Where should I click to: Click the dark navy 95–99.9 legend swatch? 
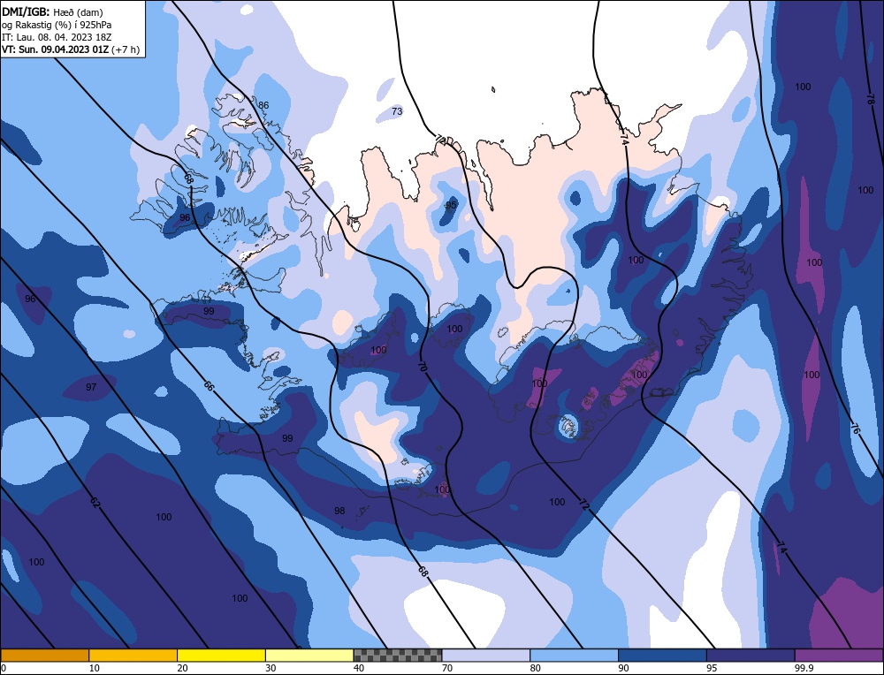click(751, 655)
